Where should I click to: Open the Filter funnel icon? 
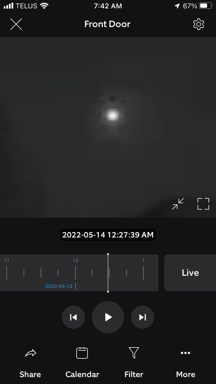pyautogui.click(x=134, y=353)
